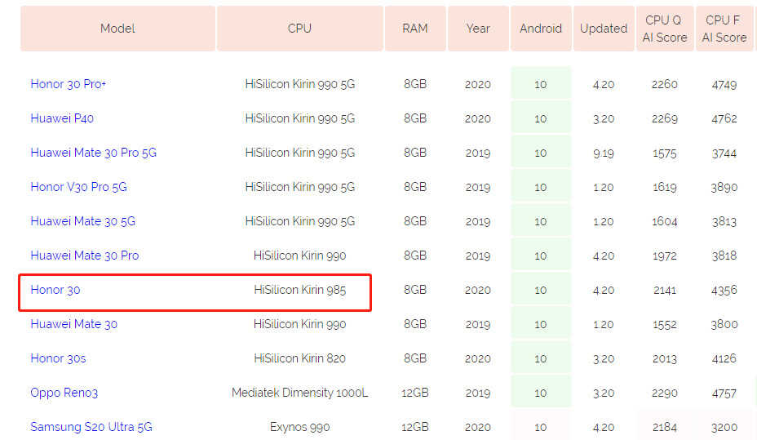Open the Huawei Mate 30 Pro link
Screen dimensions: 757x440
[x=85, y=256]
